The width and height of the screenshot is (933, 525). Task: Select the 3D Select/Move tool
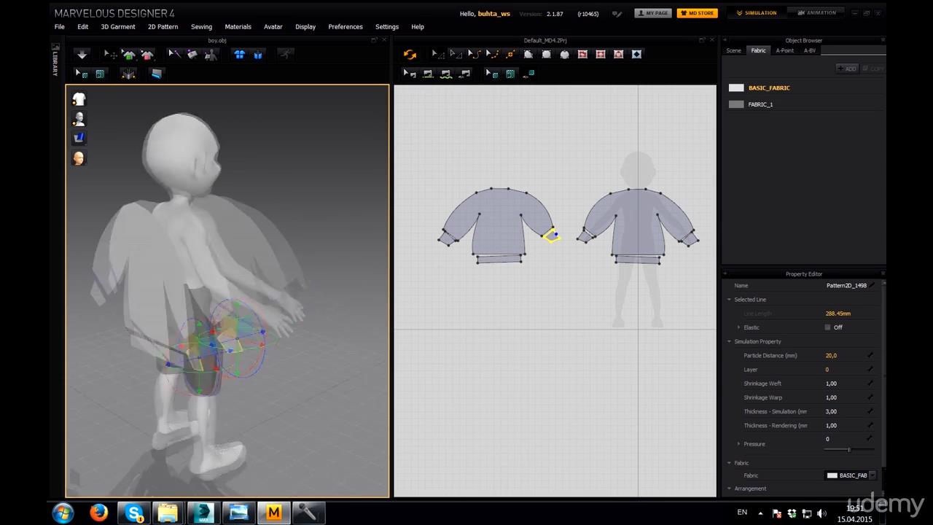110,55
